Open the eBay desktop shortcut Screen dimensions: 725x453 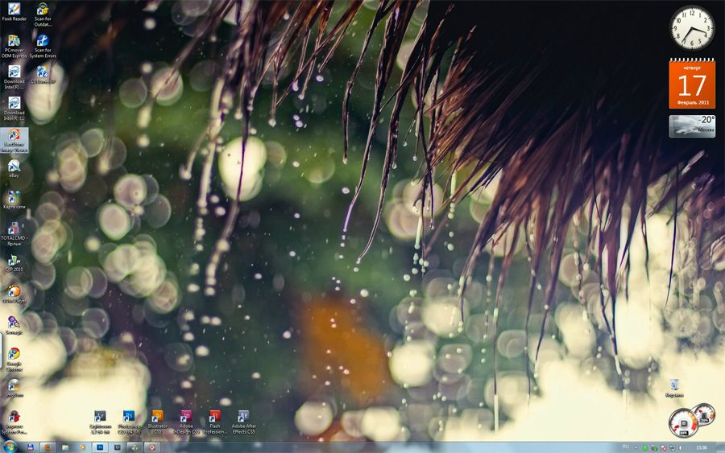point(14,168)
